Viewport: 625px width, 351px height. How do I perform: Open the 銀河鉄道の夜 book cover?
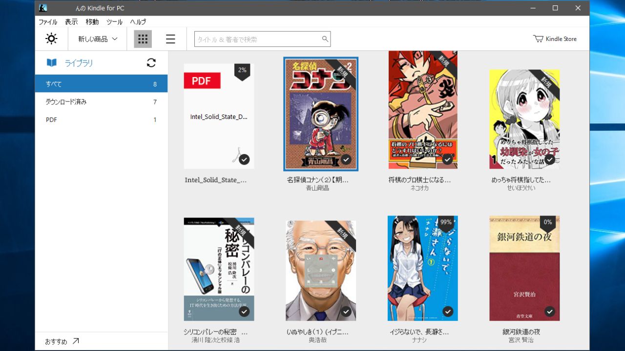[x=524, y=268]
